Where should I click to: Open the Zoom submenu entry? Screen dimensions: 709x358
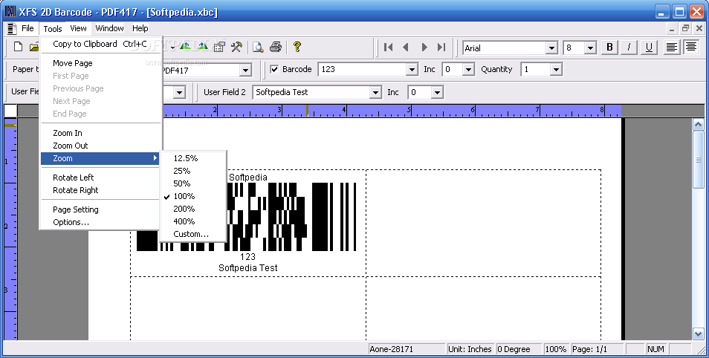click(100, 158)
